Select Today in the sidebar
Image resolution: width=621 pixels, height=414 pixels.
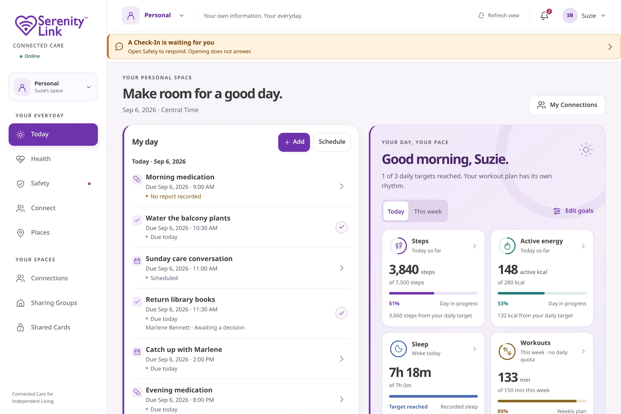pyautogui.click(x=53, y=135)
